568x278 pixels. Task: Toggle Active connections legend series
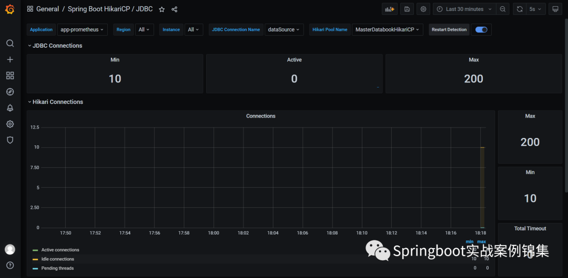tap(60, 250)
